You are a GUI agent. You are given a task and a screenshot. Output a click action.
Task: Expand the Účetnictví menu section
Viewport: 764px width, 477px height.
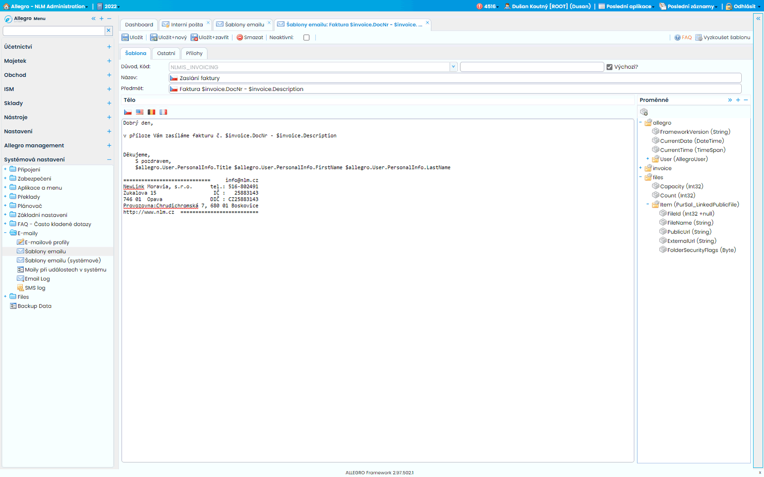[x=109, y=47]
